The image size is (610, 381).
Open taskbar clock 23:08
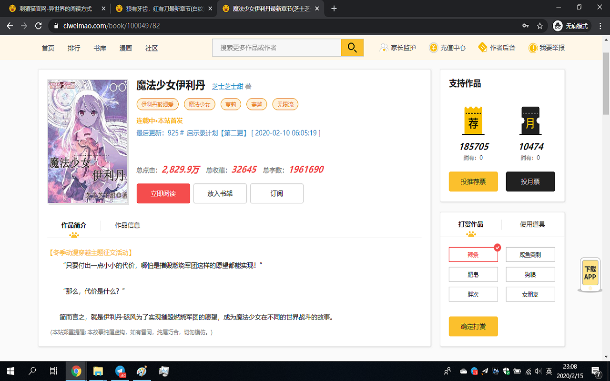coord(570,371)
